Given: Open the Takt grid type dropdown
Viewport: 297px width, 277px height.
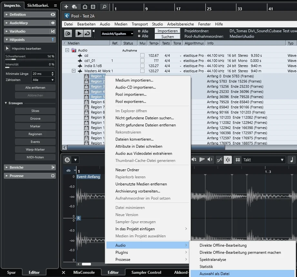Looking at the screenshot, I should coord(263,160).
